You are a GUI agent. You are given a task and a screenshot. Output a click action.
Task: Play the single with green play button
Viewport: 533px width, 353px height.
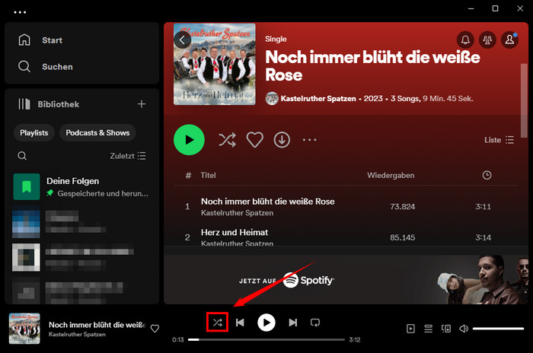pos(189,140)
